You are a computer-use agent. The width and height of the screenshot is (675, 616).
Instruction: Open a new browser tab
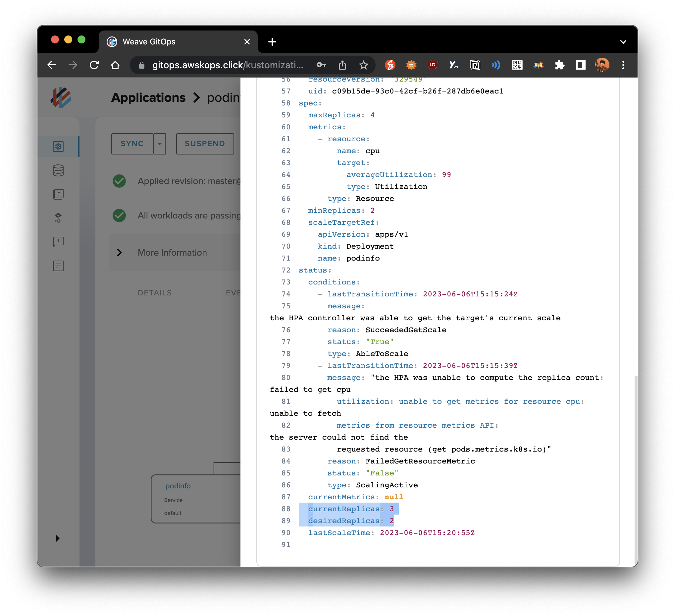click(272, 41)
